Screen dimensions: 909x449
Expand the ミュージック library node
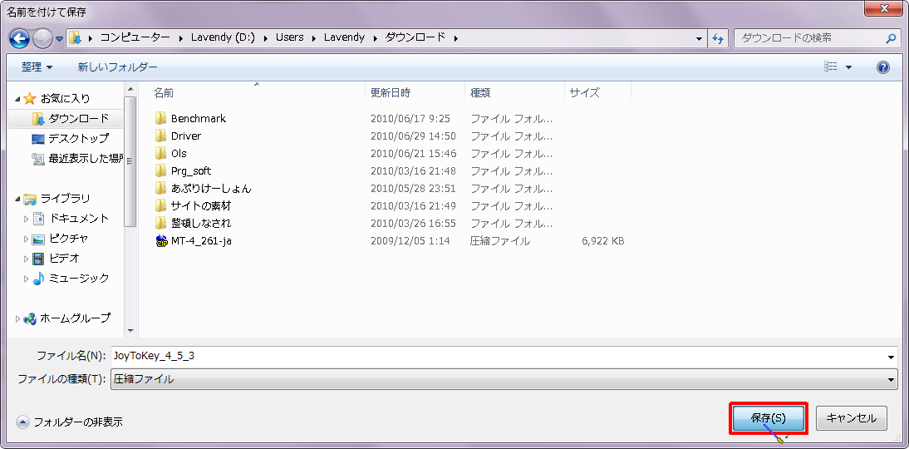click(26, 279)
